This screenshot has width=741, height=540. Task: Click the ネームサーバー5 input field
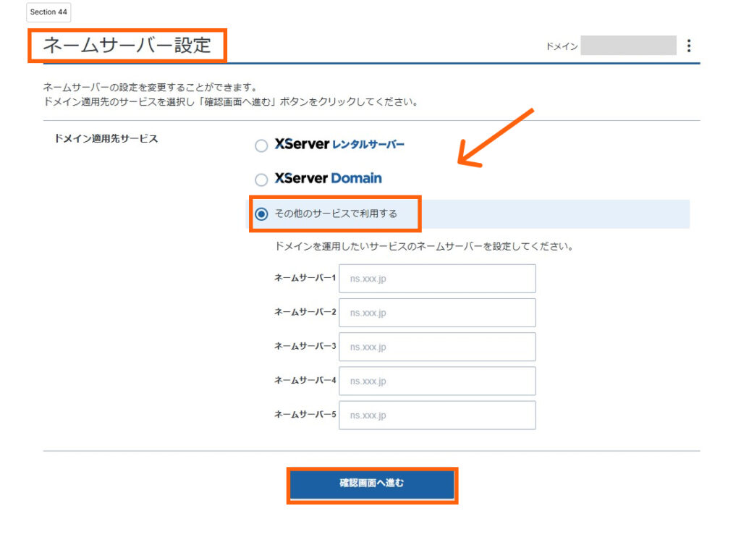(x=437, y=415)
